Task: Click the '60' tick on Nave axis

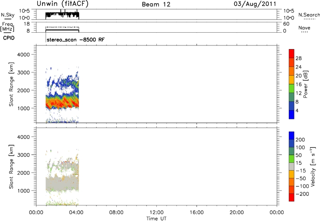Action: [286, 24]
